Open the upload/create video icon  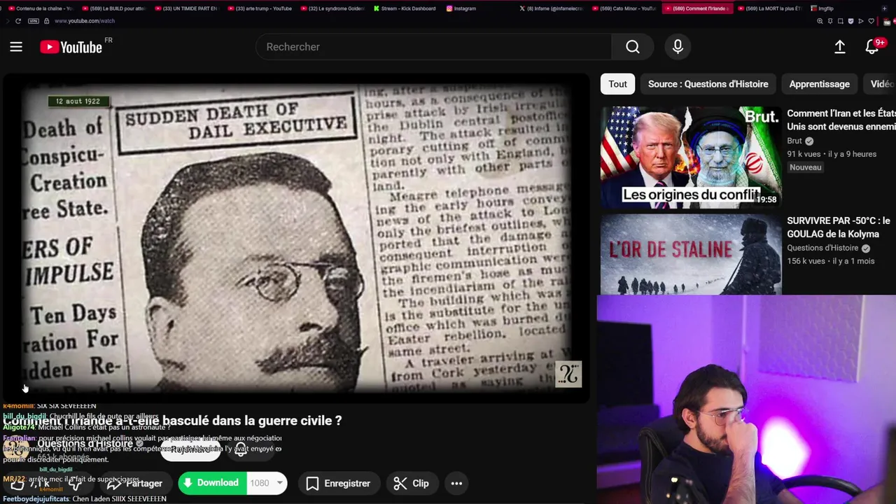coord(840,47)
